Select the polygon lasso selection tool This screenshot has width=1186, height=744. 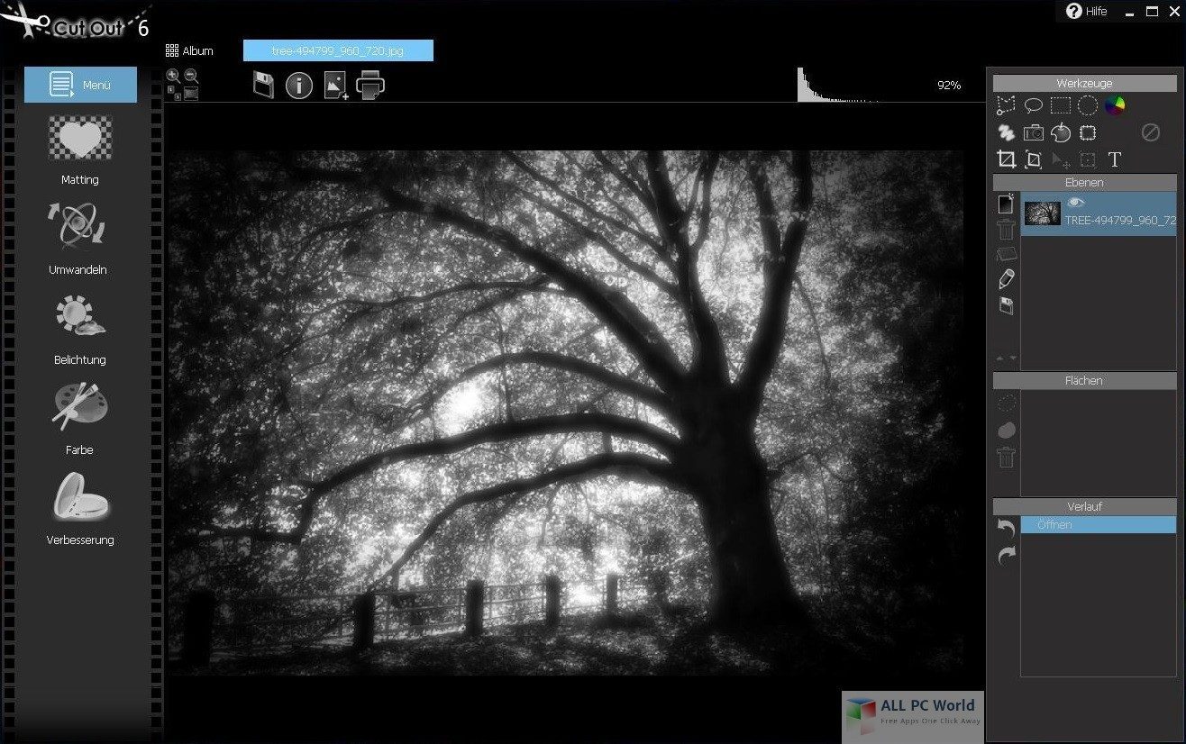[x=1006, y=105]
